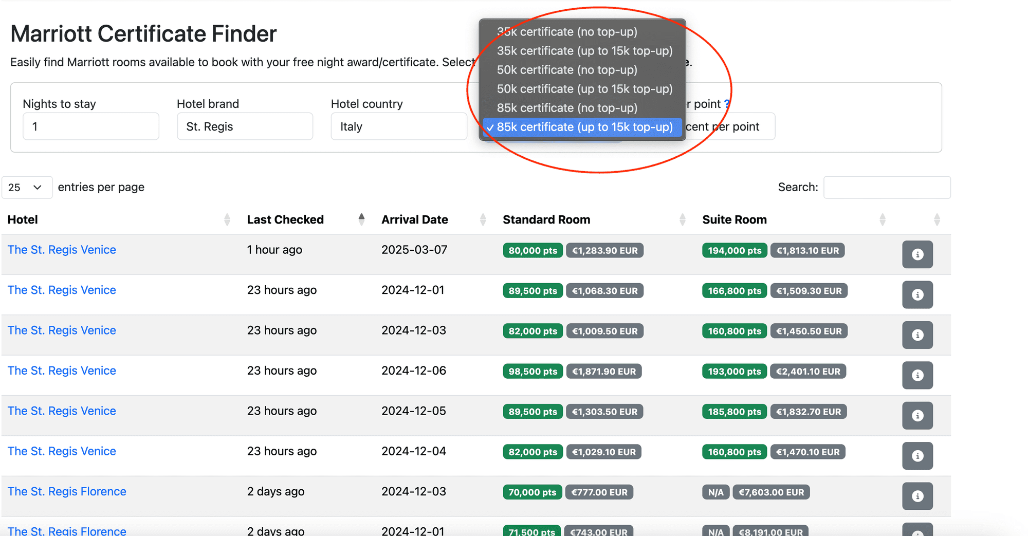The image size is (1028, 536).
Task: Pick checked 85k certificate (up to 15k top-up)
Action: (582, 127)
